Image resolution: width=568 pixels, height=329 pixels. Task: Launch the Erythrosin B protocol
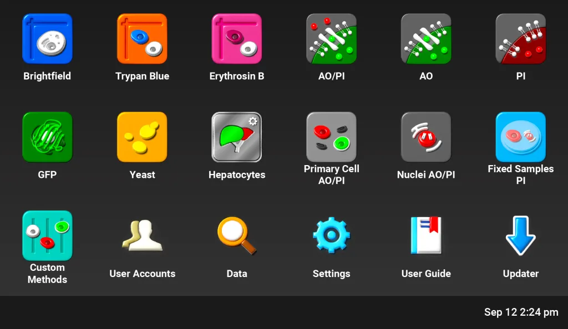click(x=237, y=39)
